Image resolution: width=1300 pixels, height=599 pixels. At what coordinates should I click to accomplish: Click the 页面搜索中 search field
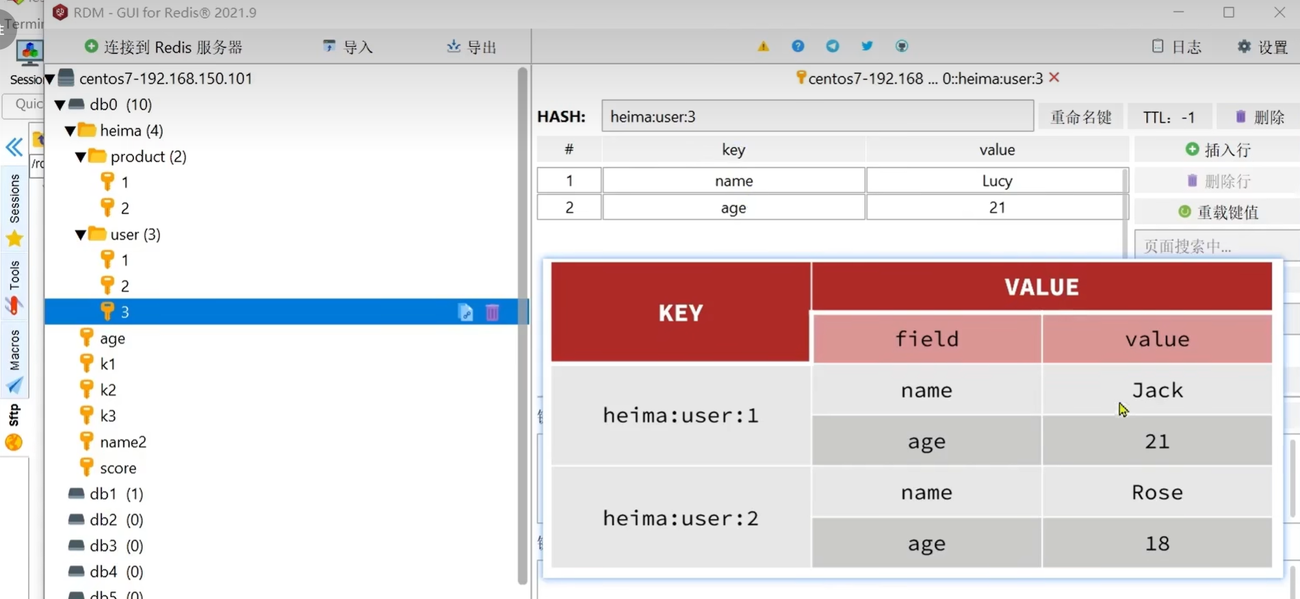[x=1218, y=244]
